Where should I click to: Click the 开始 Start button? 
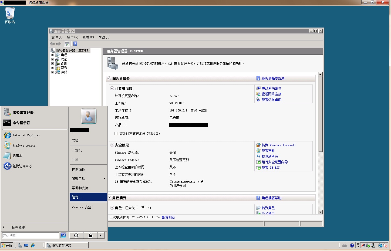pyautogui.click(x=7, y=245)
